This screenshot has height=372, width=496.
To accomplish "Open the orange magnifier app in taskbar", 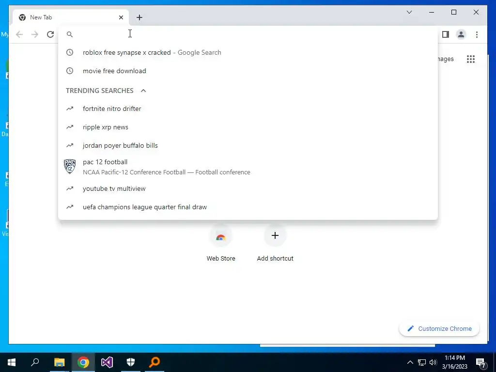I will click(x=155, y=362).
